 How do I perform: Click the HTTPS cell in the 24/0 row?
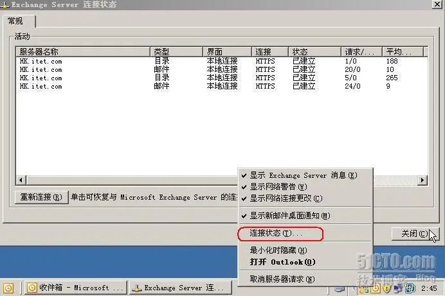(266, 87)
